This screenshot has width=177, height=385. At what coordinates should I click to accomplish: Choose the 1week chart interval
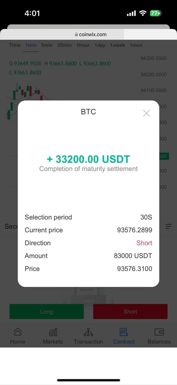click(x=118, y=45)
